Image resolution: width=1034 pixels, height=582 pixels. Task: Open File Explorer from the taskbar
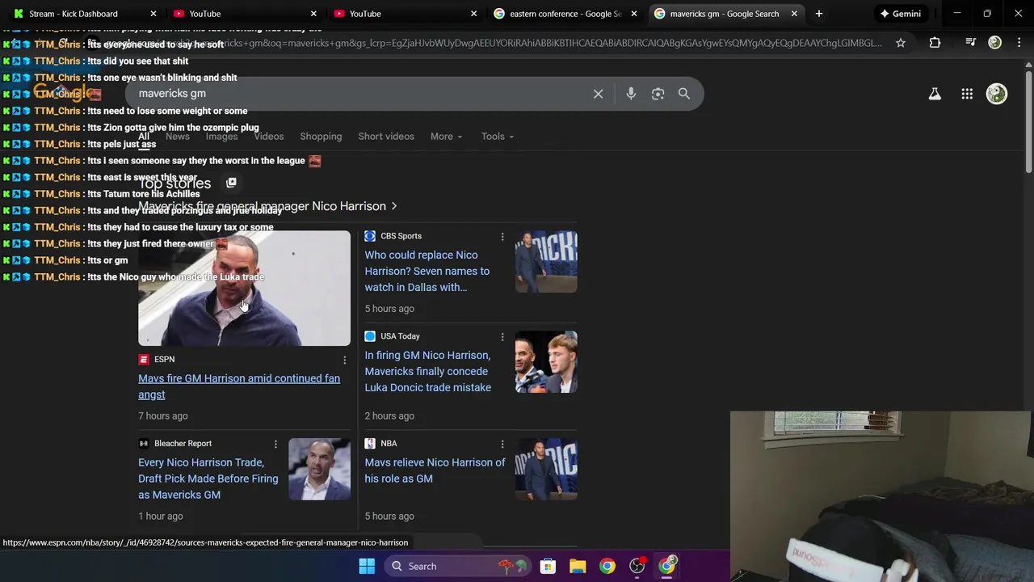coord(578,566)
